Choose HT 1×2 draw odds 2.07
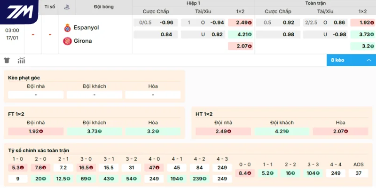Image resolution: width=376 pixels, height=188 pixels. coord(340,132)
